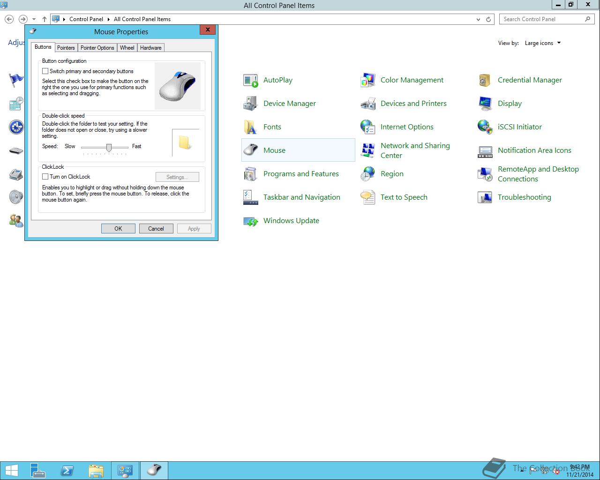Open the recent locations arrow beside Forward
This screenshot has height=480, width=600.
point(34,19)
